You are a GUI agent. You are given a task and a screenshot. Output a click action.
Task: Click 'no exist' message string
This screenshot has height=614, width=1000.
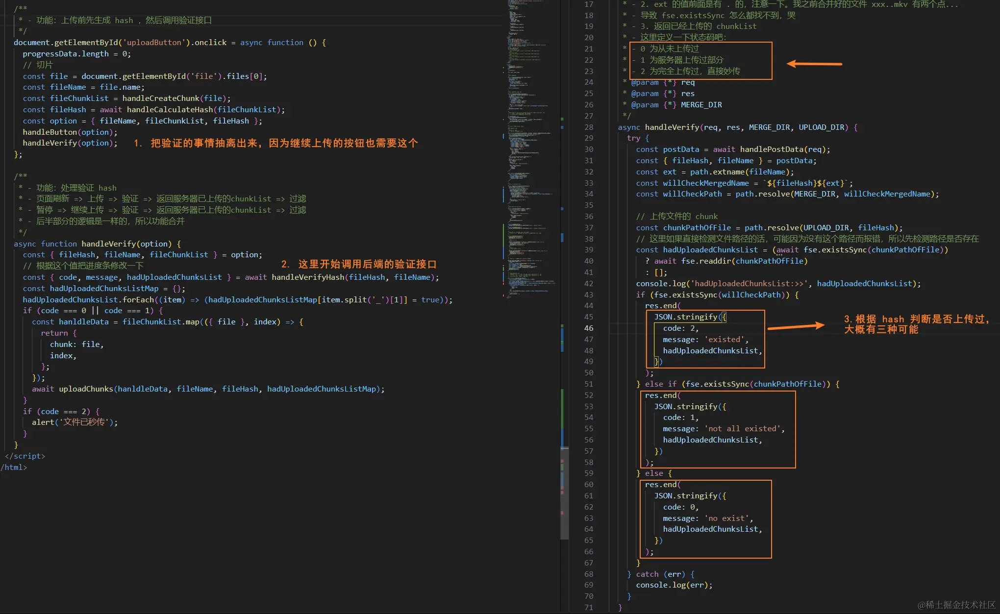[x=728, y=518]
